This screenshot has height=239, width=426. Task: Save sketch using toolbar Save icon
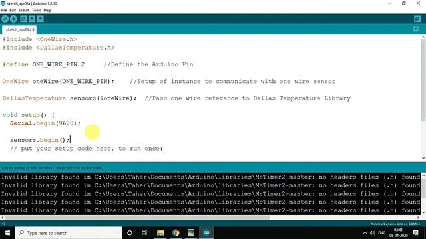(x=40, y=19)
